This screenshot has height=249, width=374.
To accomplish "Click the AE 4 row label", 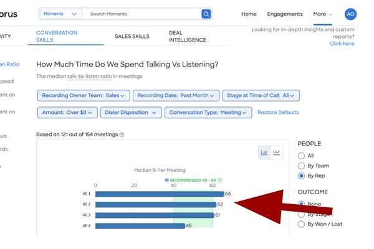I will 87,225.
